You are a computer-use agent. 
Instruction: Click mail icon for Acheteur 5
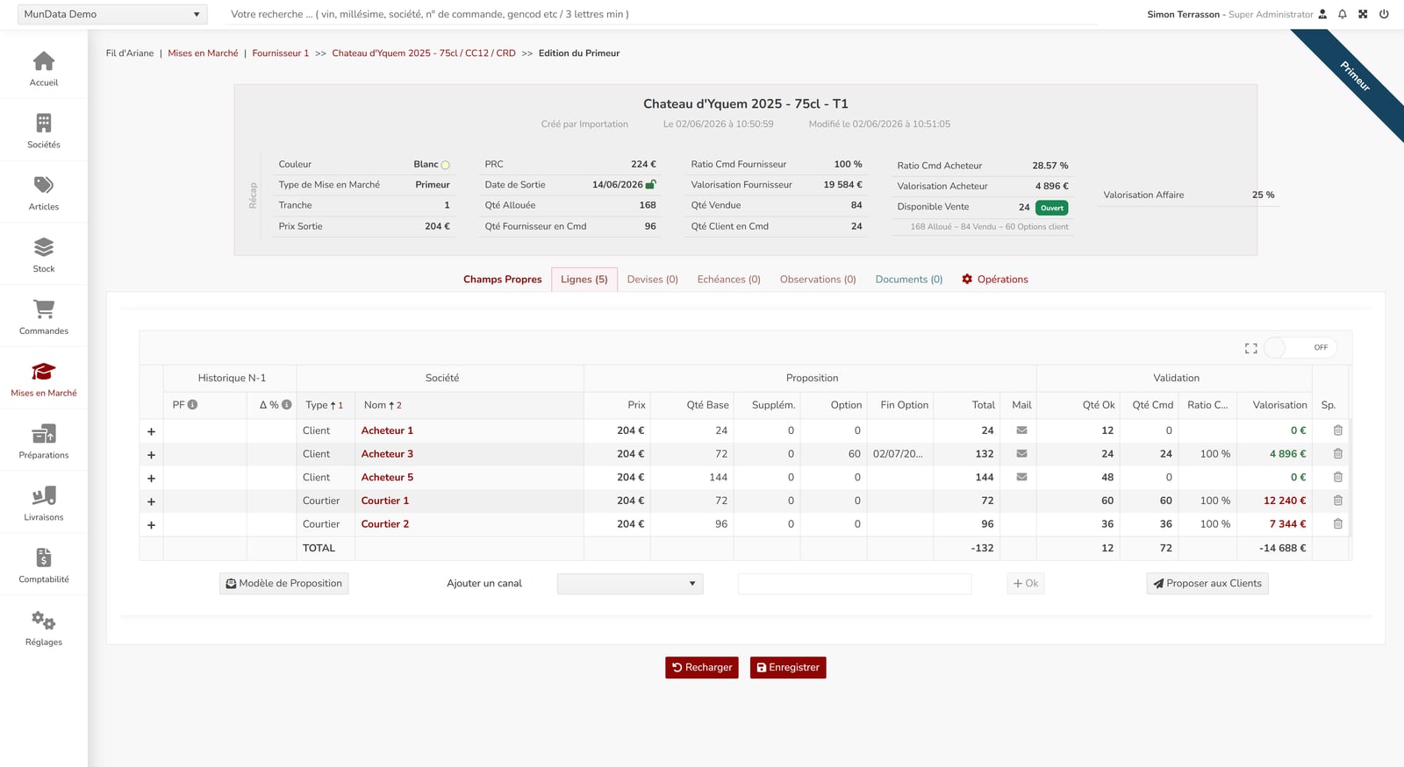pyautogui.click(x=1021, y=477)
